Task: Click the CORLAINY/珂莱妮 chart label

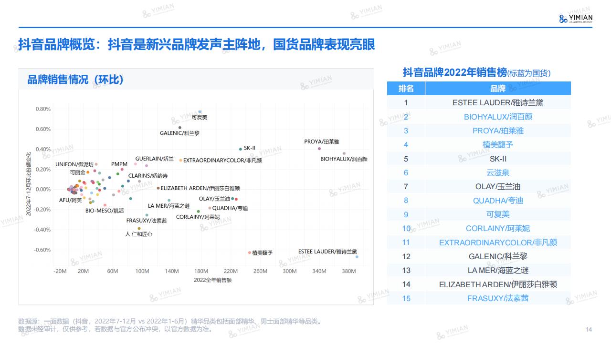Action: pos(198,217)
